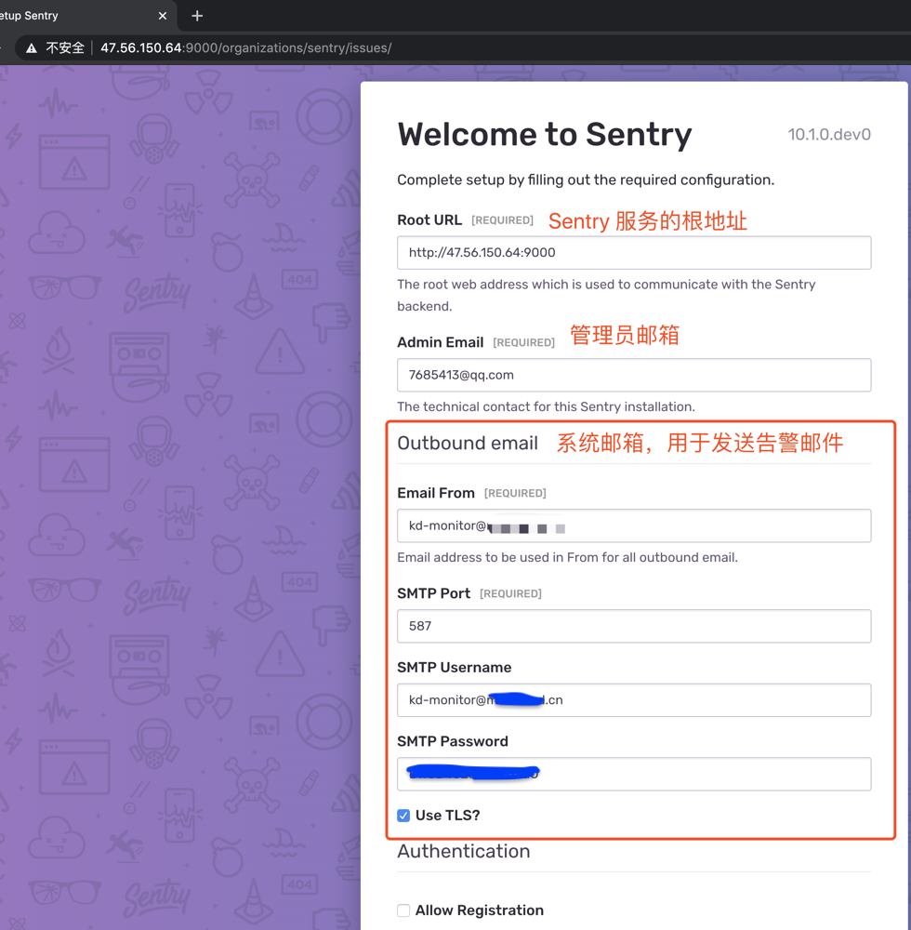The image size is (911, 930).
Task: Click the Welcome to Sentry heading
Action: coord(544,134)
